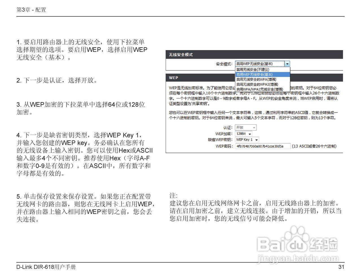This screenshot has height=279, width=361.
Task: Click the 缺省WEP密钥 field label
Action: [220, 140]
